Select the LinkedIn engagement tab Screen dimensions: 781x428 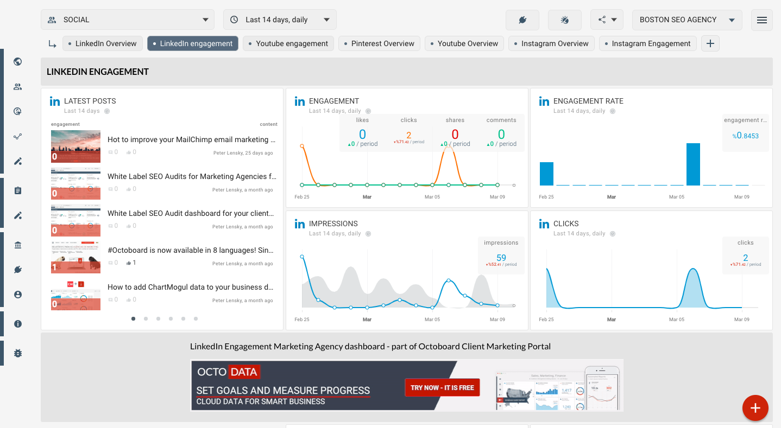(x=193, y=43)
